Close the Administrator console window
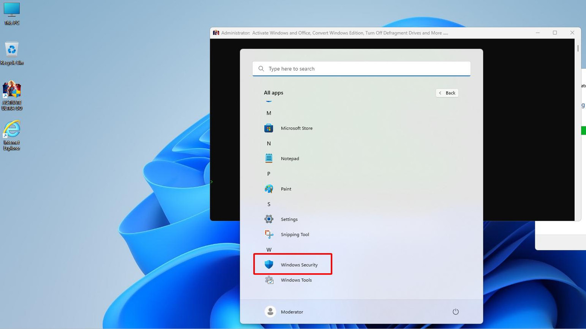The image size is (586, 329). pos(572,33)
